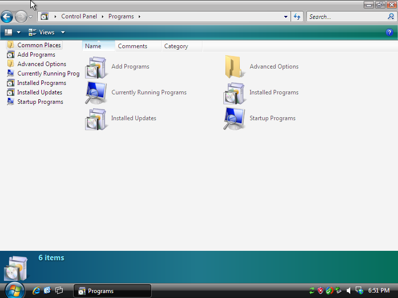
Task: Open the Startup Programs monitor icon
Action: [234, 119]
